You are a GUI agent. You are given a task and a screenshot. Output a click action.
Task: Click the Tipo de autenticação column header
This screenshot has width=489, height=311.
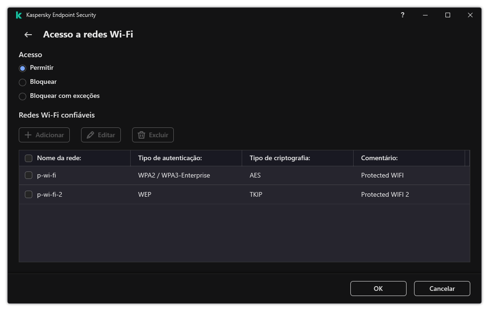(x=171, y=158)
